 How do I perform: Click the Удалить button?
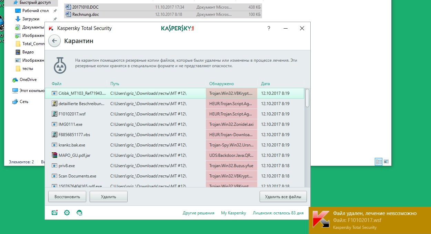coord(109,197)
